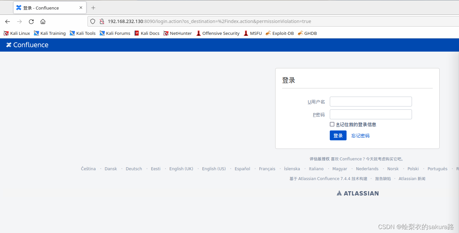This screenshot has width=459, height=233.
Task: Switch language to Deutsch
Action: 134,169
